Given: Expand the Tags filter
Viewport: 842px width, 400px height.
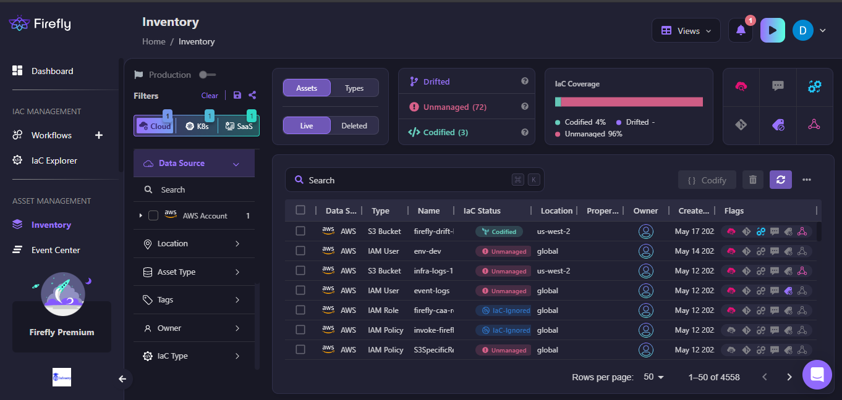Looking at the screenshot, I should [x=193, y=300].
